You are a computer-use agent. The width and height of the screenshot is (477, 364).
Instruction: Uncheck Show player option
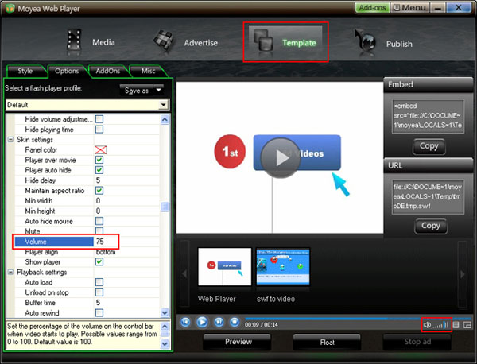99,261
